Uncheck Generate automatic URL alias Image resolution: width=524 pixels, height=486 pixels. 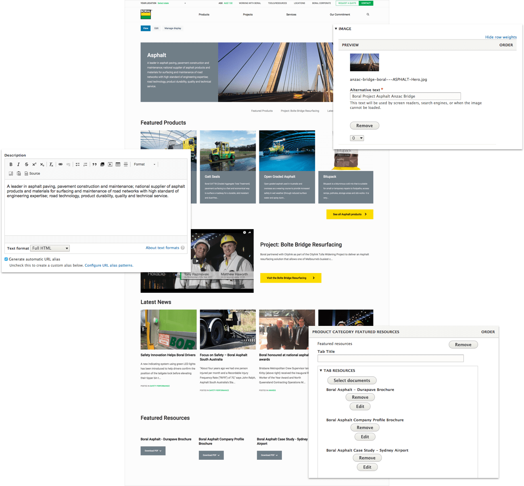(6, 259)
